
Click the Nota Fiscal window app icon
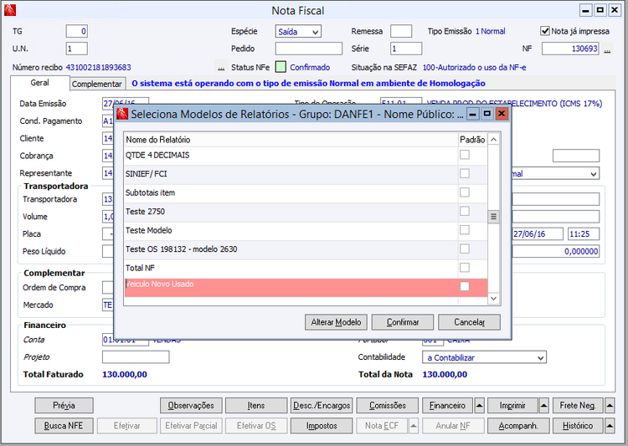coord(9,10)
